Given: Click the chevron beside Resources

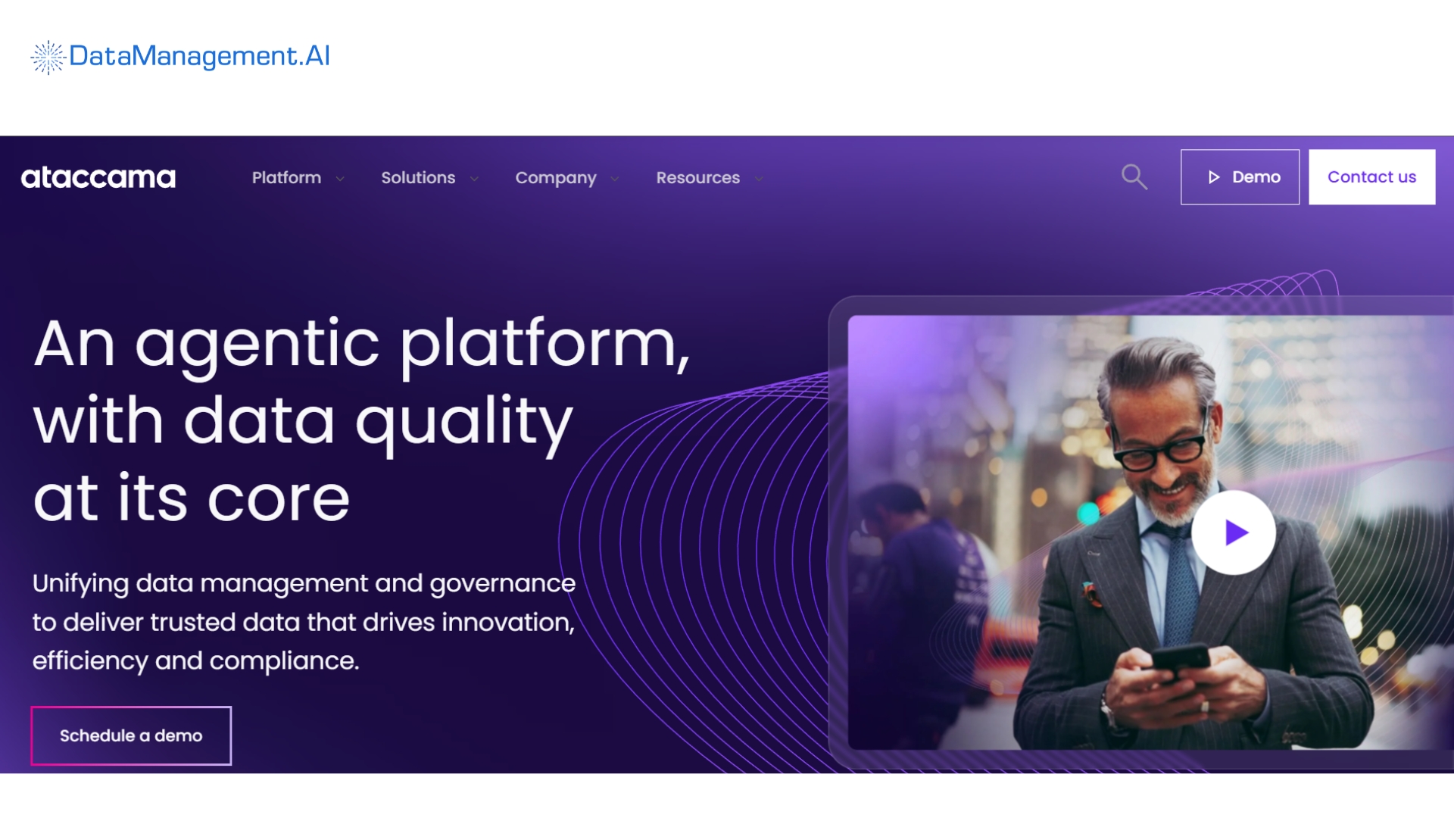Looking at the screenshot, I should [x=759, y=179].
